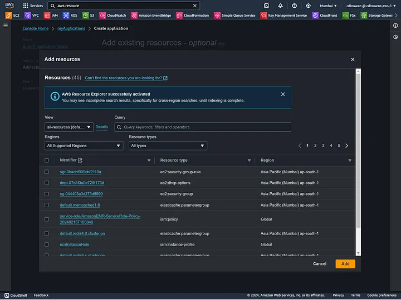
Task: Open the S3 shortcut
Action: [88, 16]
